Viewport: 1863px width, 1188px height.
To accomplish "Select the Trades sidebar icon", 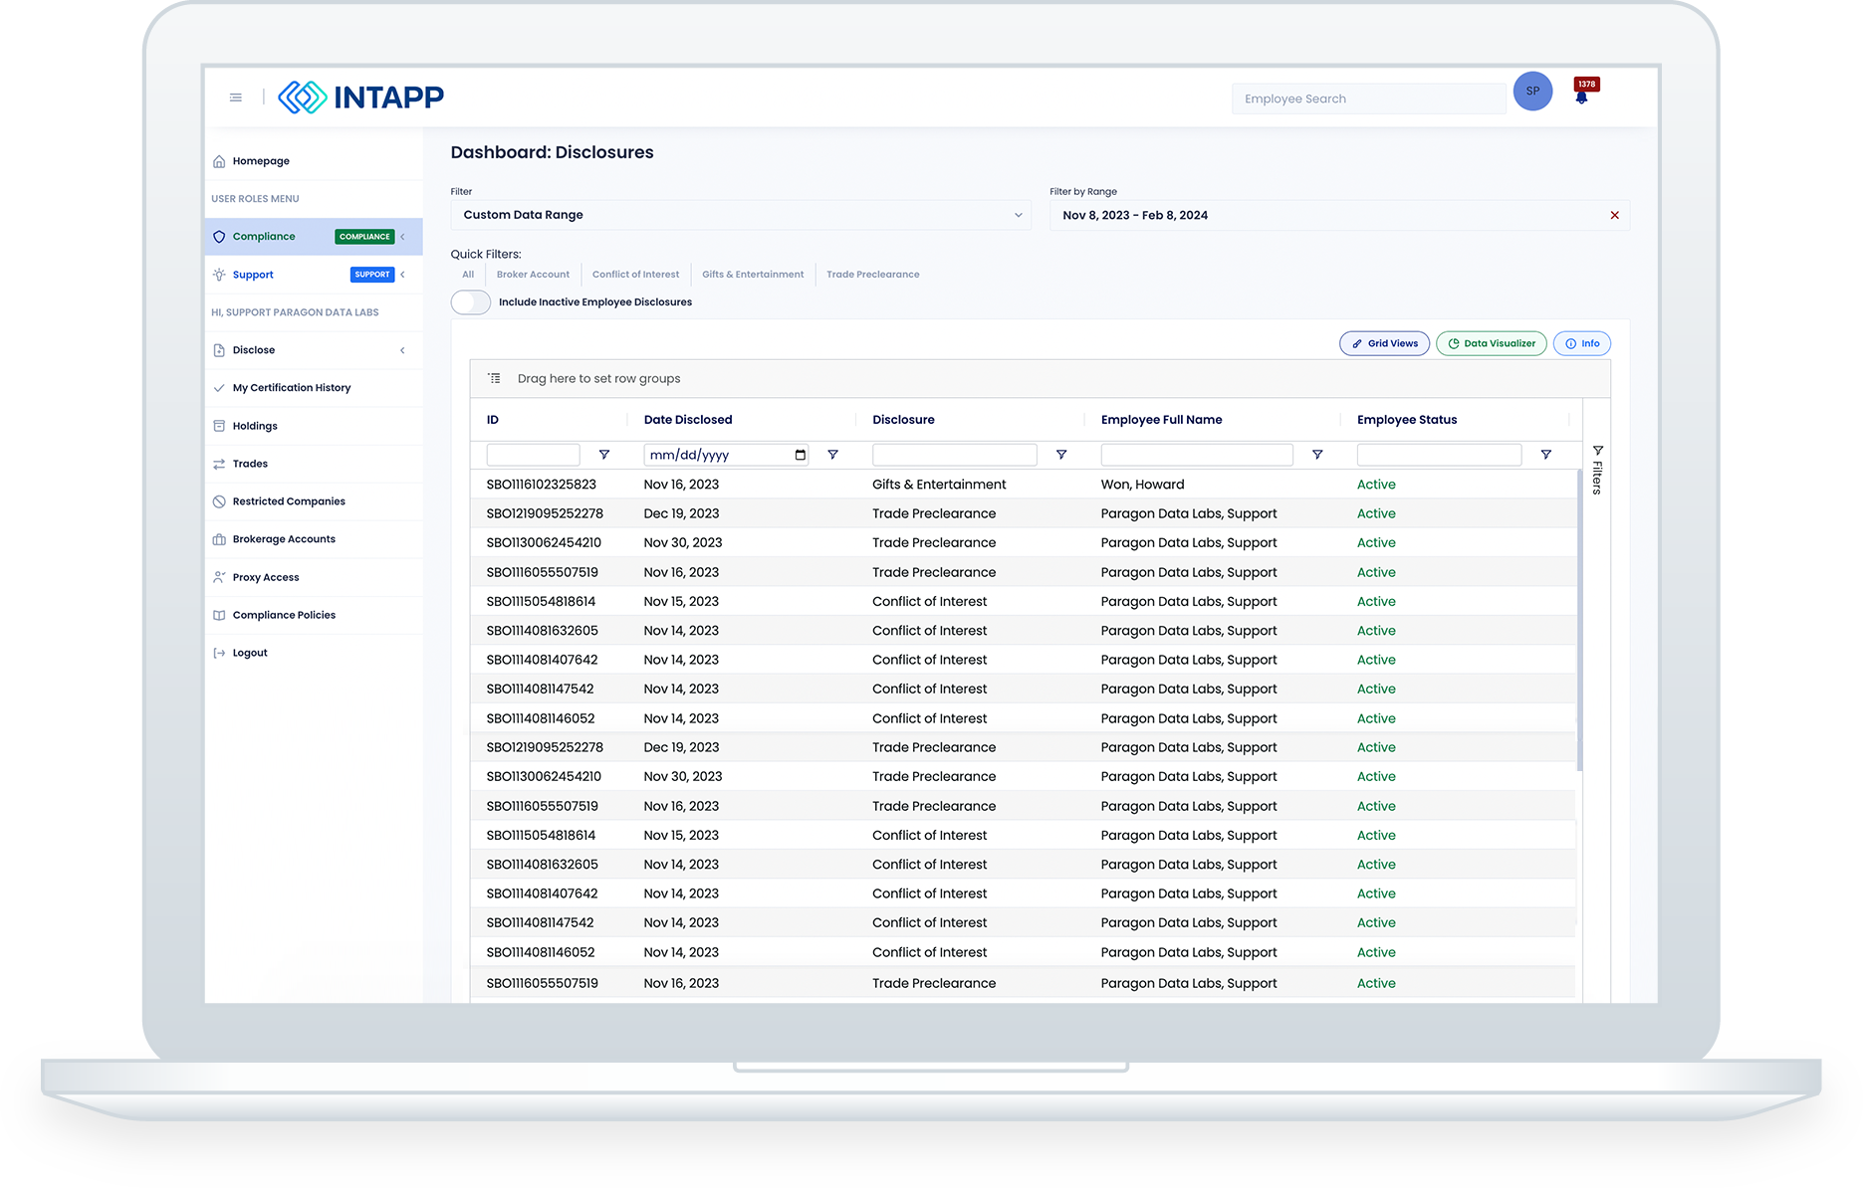I will coord(219,463).
